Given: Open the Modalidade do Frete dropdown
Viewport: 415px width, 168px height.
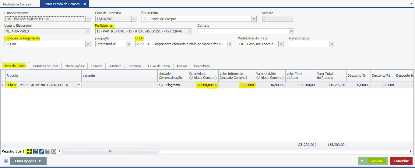Looking at the screenshot, I should click(x=281, y=44).
